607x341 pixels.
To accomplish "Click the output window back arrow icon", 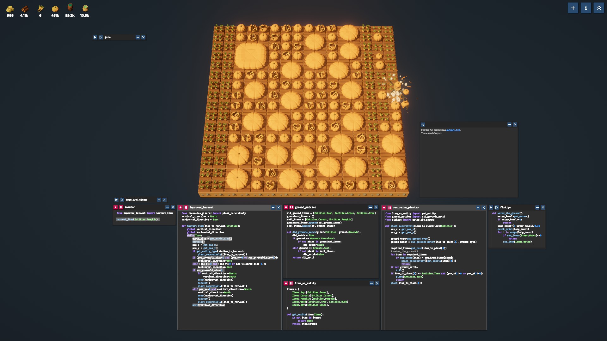I will tap(423, 124).
